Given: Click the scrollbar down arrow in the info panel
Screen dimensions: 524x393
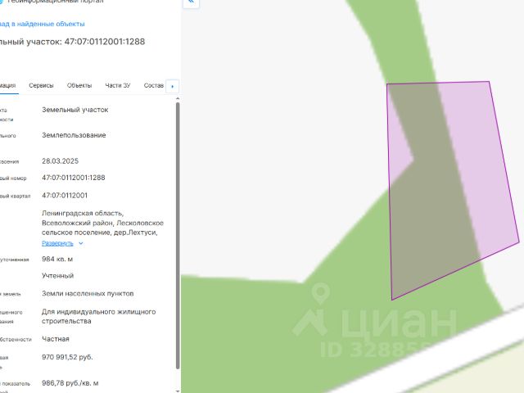Looking at the screenshot, I should point(178,391).
